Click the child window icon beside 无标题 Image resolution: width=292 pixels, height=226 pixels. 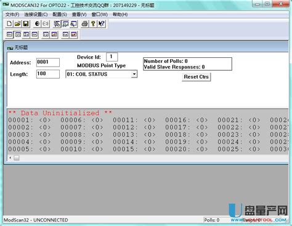pyautogui.click(x=10, y=48)
